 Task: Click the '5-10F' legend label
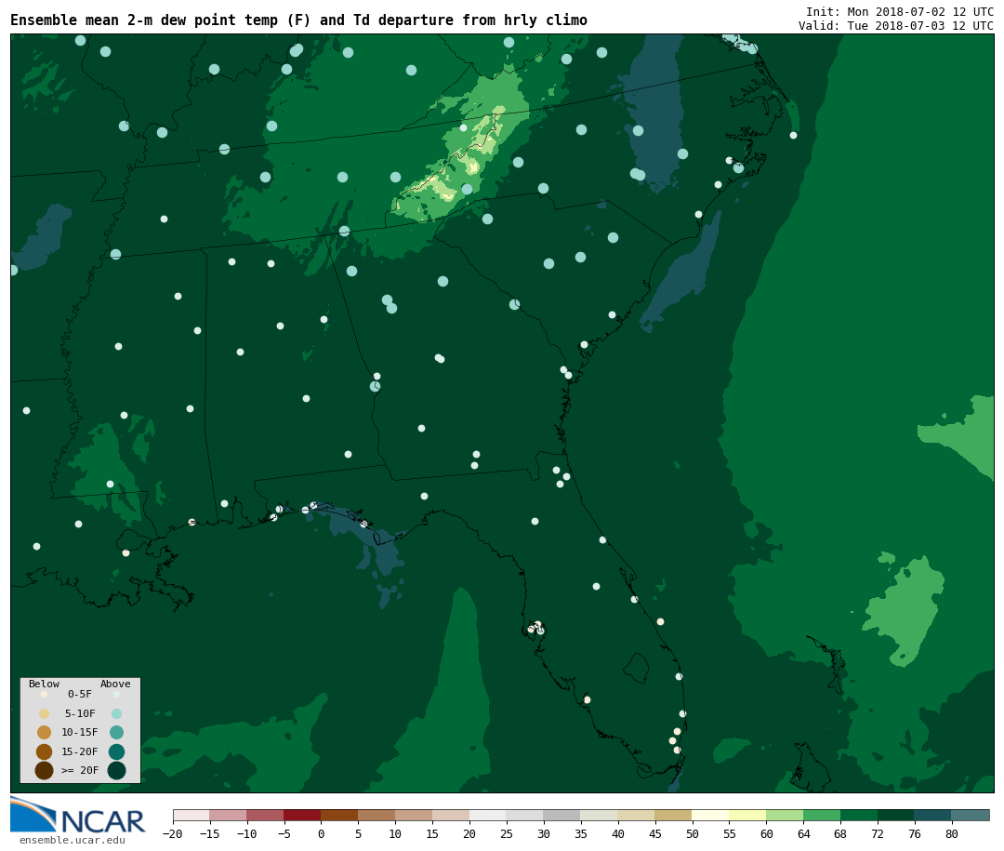pyautogui.click(x=79, y=713)
